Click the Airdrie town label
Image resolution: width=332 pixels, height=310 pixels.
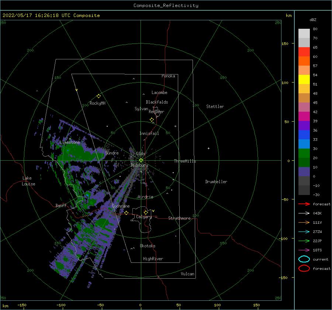click(x=145, y=197)
